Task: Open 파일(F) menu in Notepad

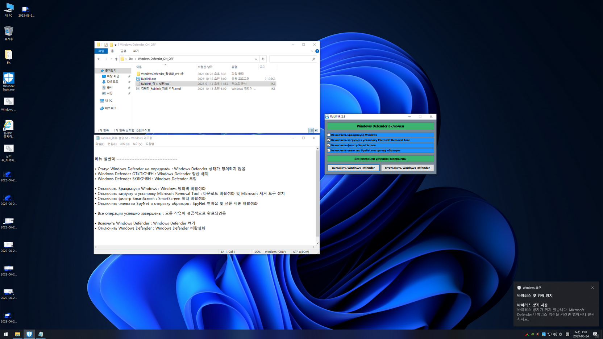Action: coord(100,144)
